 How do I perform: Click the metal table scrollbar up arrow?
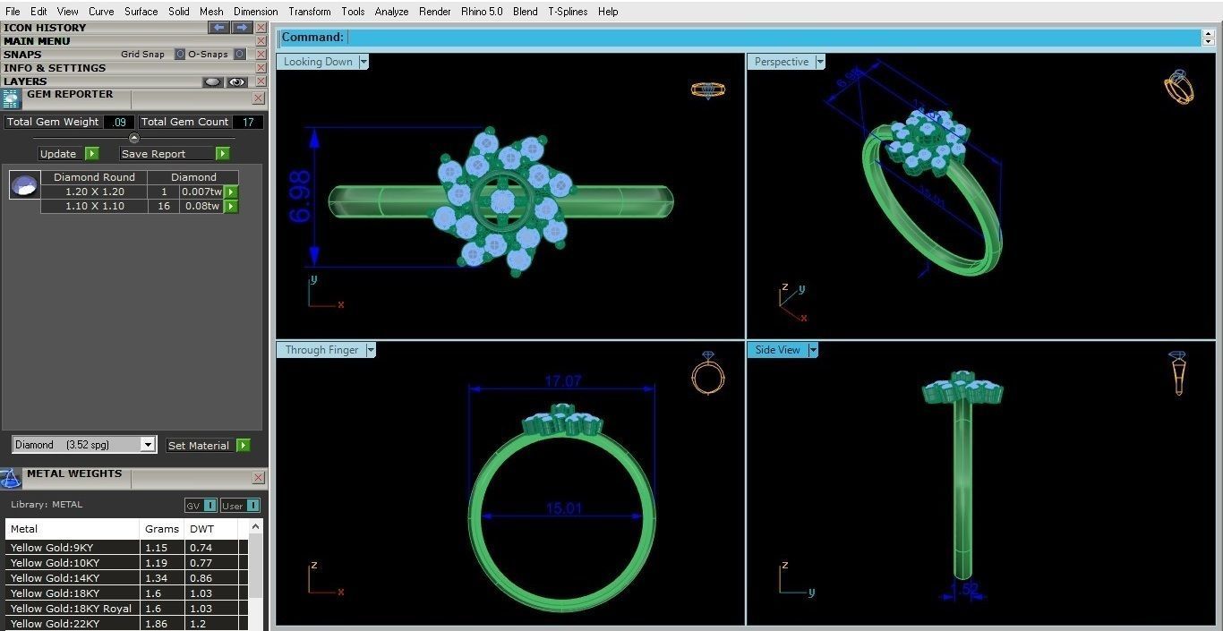(256, 527)
